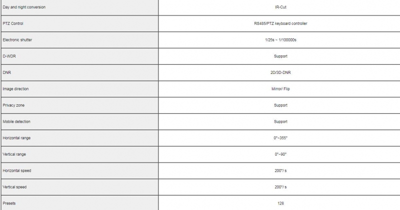Select the '2D/3D-DNR' value
Image resolution: width=400 pixels, height=210 pixels.
pyautogui.click(x=280, y=72)
